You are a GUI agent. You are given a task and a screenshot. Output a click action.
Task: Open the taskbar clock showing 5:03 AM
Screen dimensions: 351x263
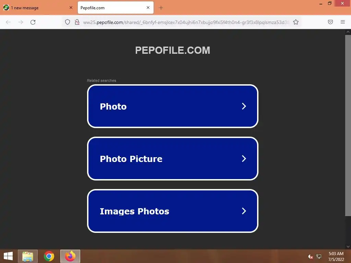(336, 256)
